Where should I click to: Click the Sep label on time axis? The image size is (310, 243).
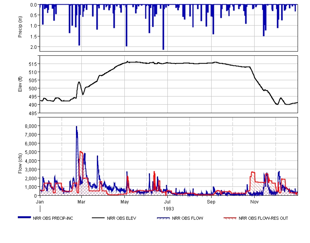211,202
